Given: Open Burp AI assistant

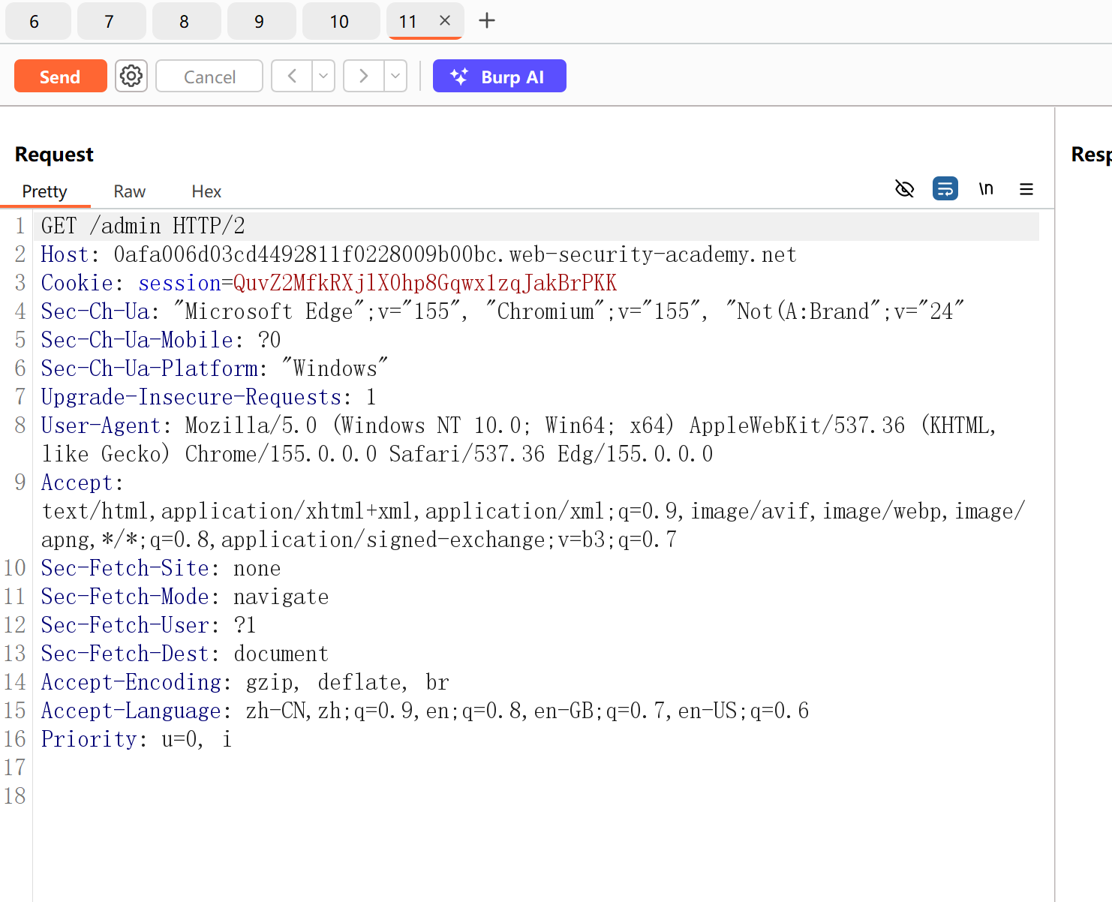Looking at the screenshot, I should click(500, 77).
